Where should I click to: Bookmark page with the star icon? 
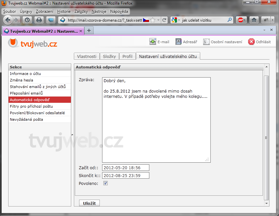point(153,20)
